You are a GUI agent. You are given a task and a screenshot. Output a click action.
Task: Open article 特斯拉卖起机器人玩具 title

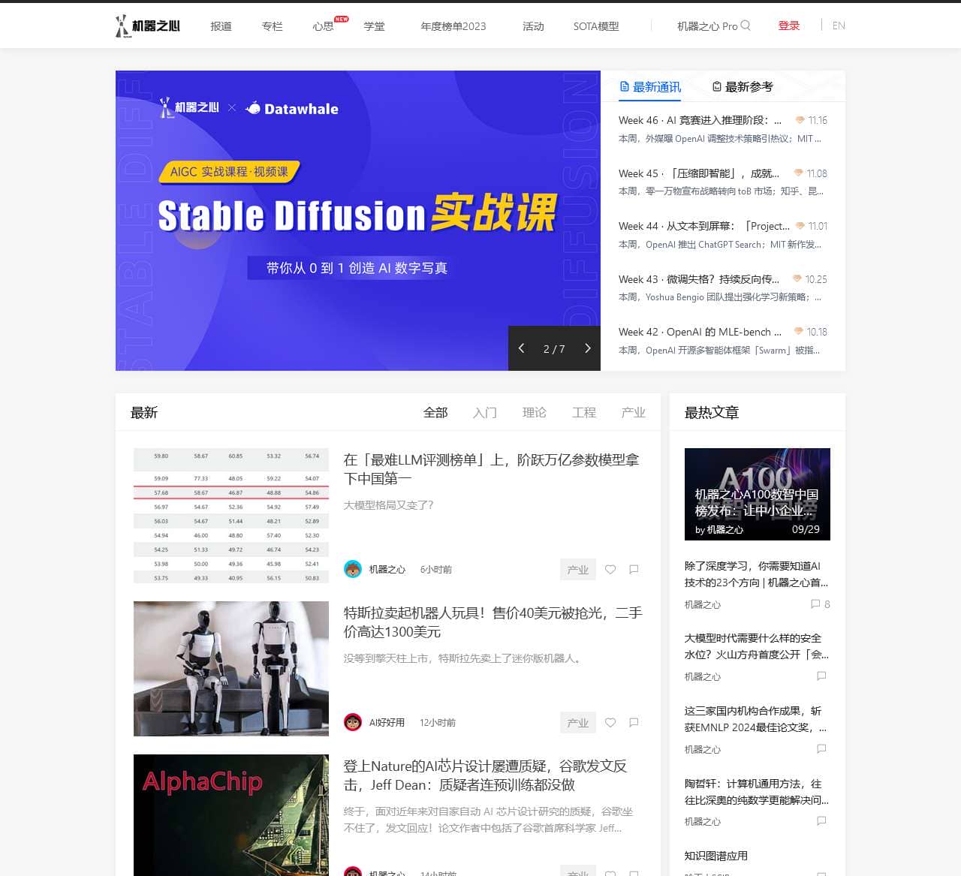(x=493, y=622)
